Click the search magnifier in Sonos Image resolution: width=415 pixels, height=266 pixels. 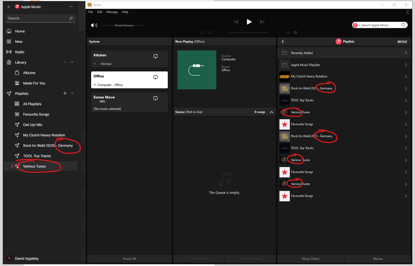click(x=404, y=25)
